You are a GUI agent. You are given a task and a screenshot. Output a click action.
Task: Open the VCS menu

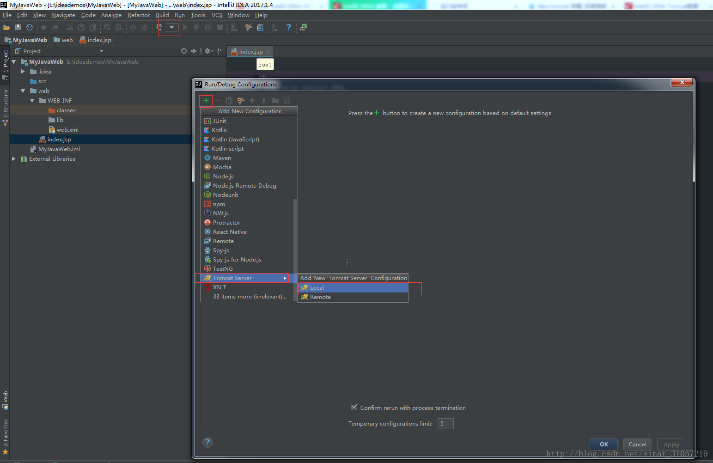tap(217, 15)
